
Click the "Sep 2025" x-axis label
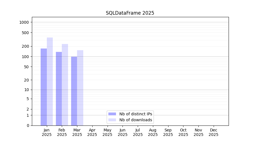click(168, 132)
